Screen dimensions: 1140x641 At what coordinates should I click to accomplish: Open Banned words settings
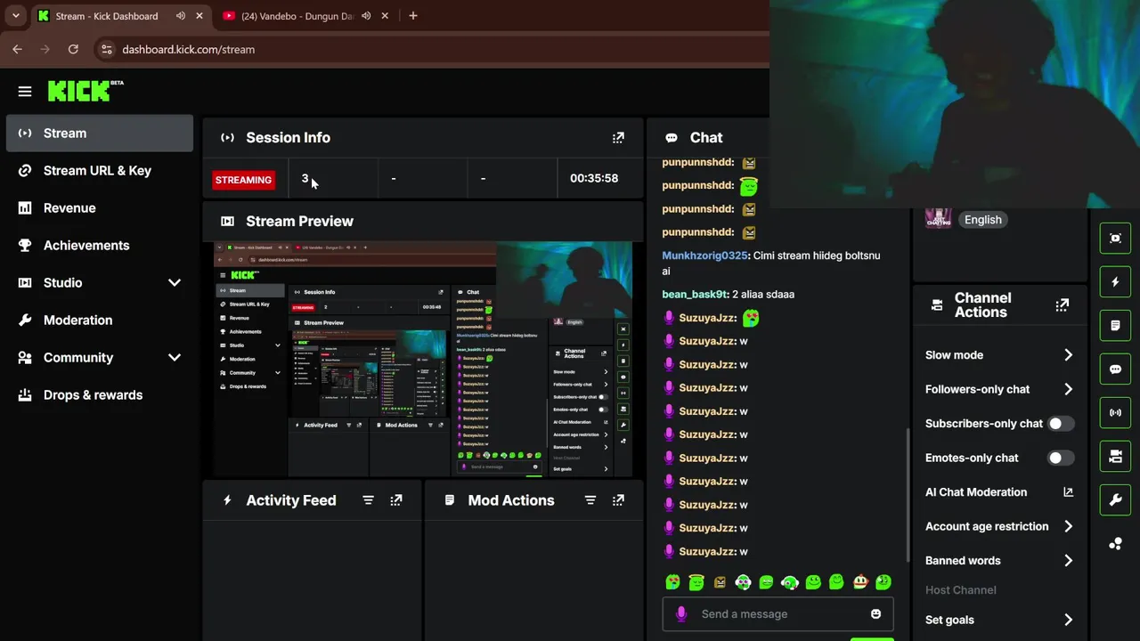tap(999, 561)
